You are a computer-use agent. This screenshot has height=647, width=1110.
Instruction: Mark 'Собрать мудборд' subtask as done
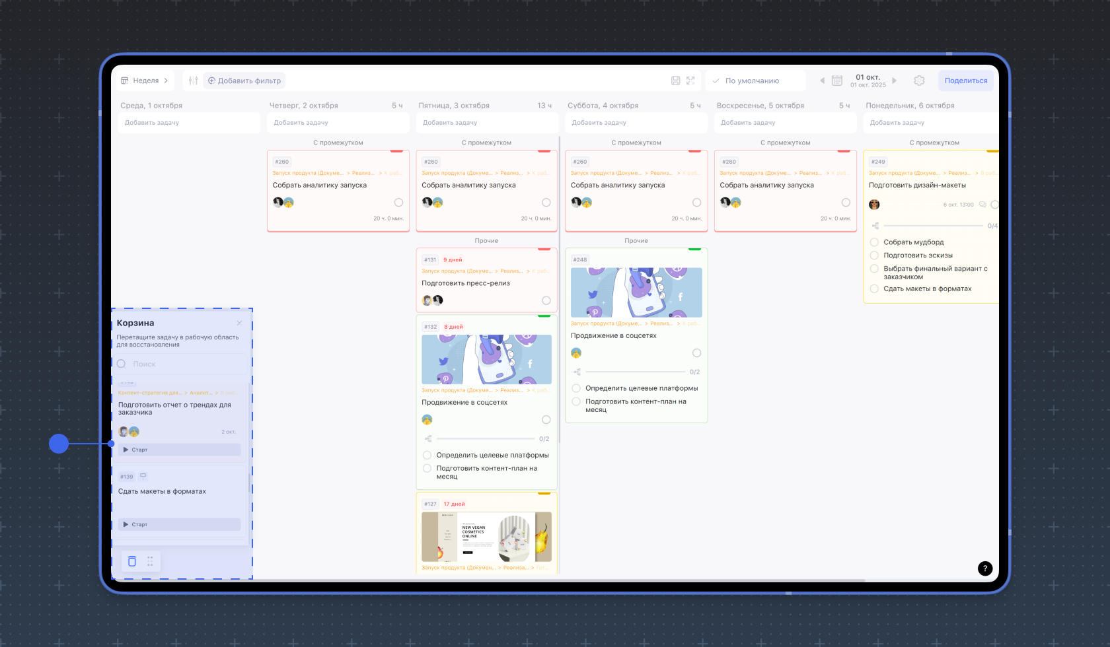[874, 242]
